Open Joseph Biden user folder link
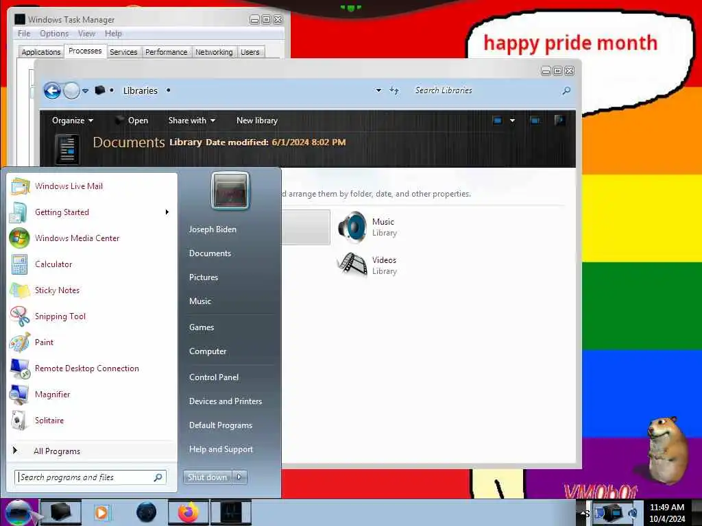Screen dimensions: 702x526 coord(213,229)
